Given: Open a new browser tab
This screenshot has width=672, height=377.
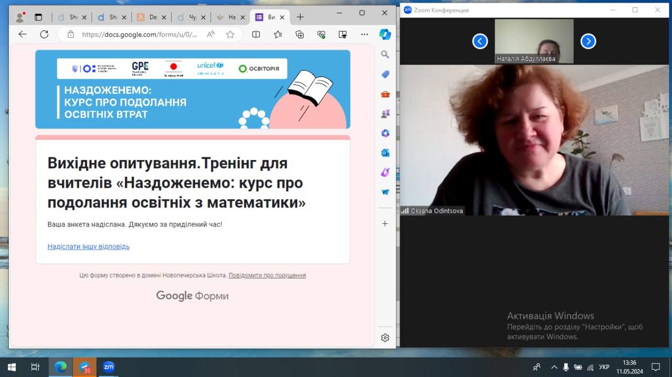Looking at the screenshot, I should (x=300, y=17).
